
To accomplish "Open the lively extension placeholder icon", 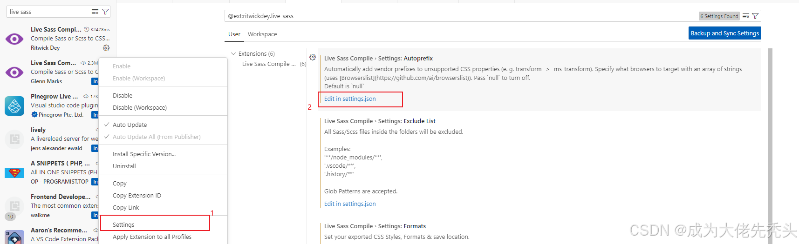I will pyautogui.click(x=14, y=139).
